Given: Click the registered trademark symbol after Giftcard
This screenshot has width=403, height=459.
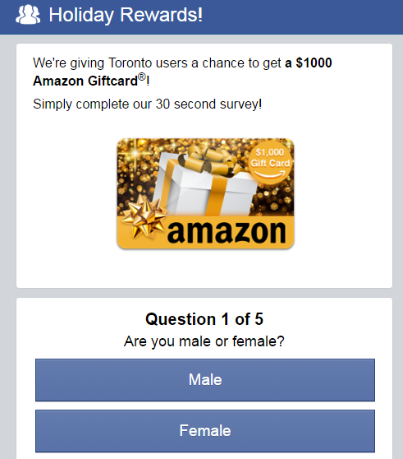Looking at the screenshot, I should click(x=142, y=76).
